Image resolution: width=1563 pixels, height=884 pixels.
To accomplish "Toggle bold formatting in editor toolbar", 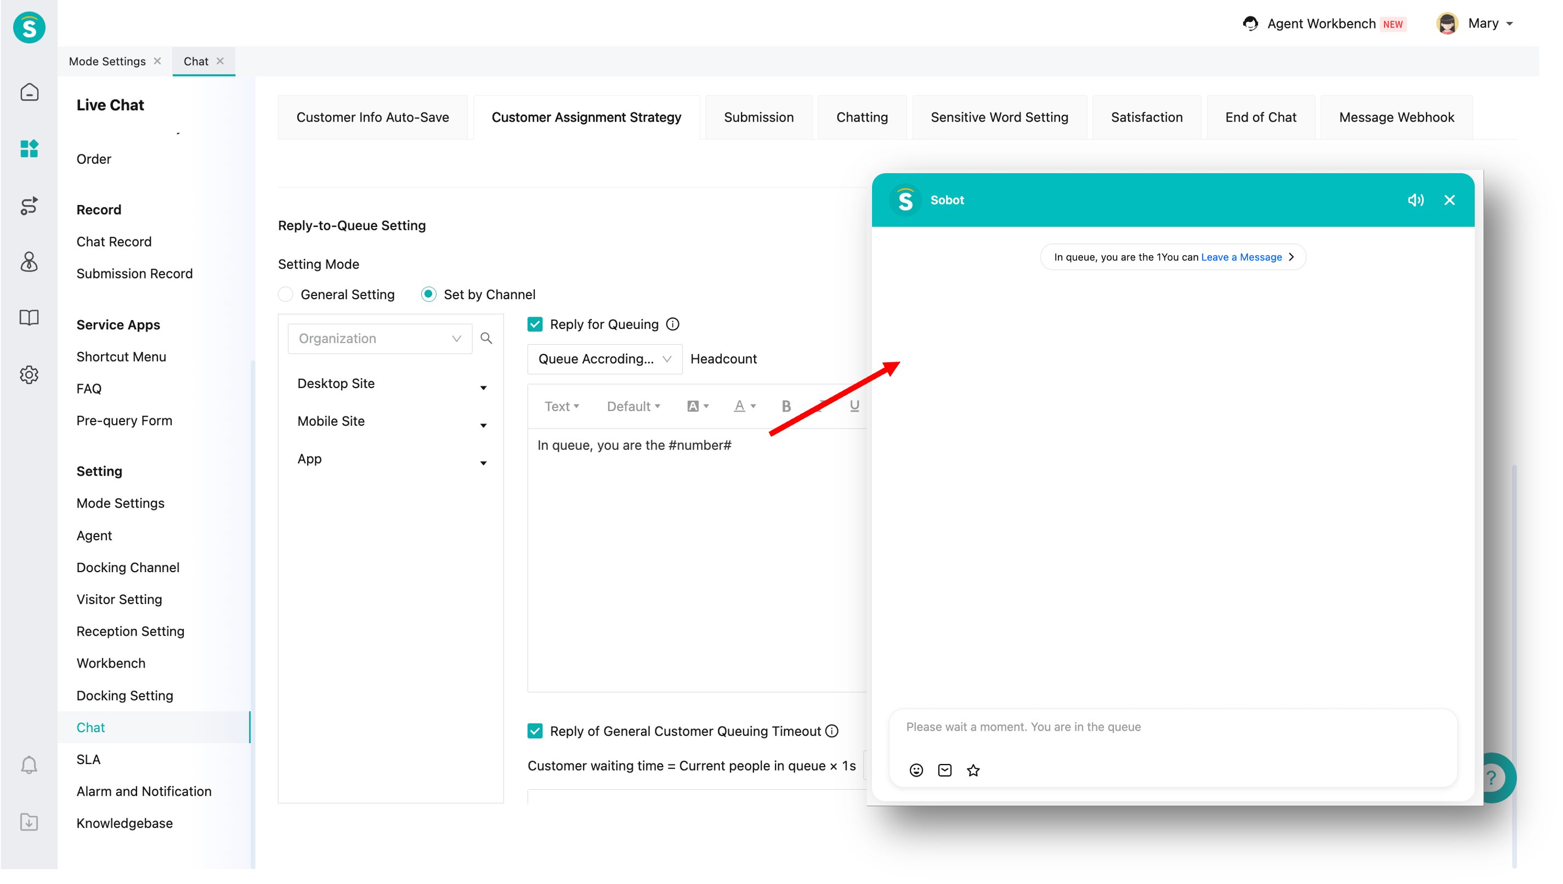I will click(x=786, y=406).
